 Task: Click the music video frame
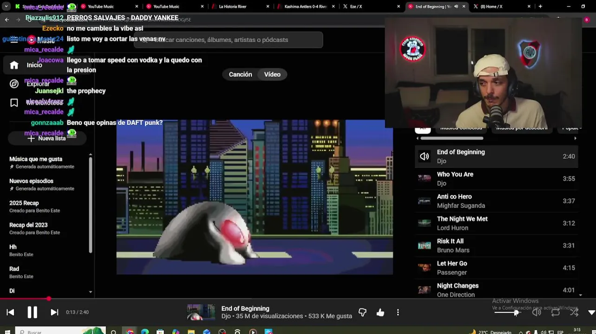(255, 197)
